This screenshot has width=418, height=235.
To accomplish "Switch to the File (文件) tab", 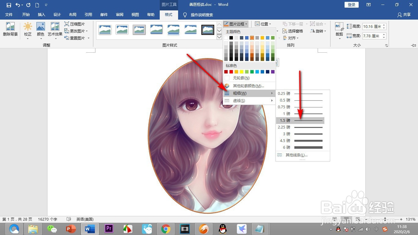I will coord(9,15).
